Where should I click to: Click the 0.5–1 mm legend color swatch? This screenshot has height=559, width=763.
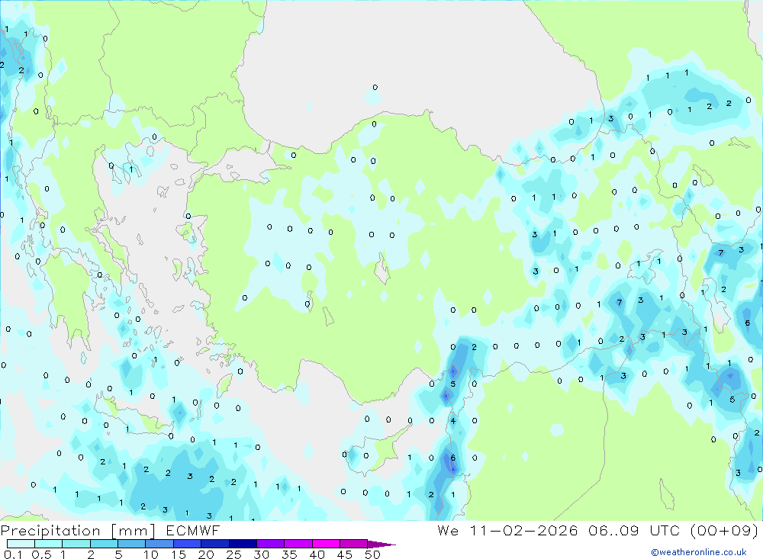coord(48,544)
